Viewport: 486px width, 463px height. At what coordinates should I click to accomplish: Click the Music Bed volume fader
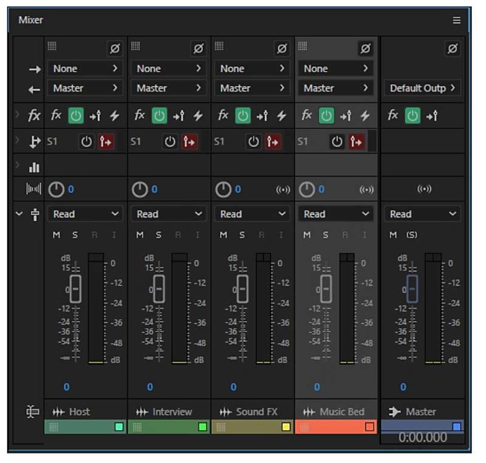pyautogui.click(x=326, y=289)
